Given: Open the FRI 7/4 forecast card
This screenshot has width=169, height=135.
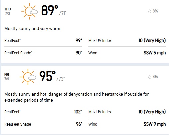Looking at the screenshot, I should pyautogui.click(x=85, y=100).
